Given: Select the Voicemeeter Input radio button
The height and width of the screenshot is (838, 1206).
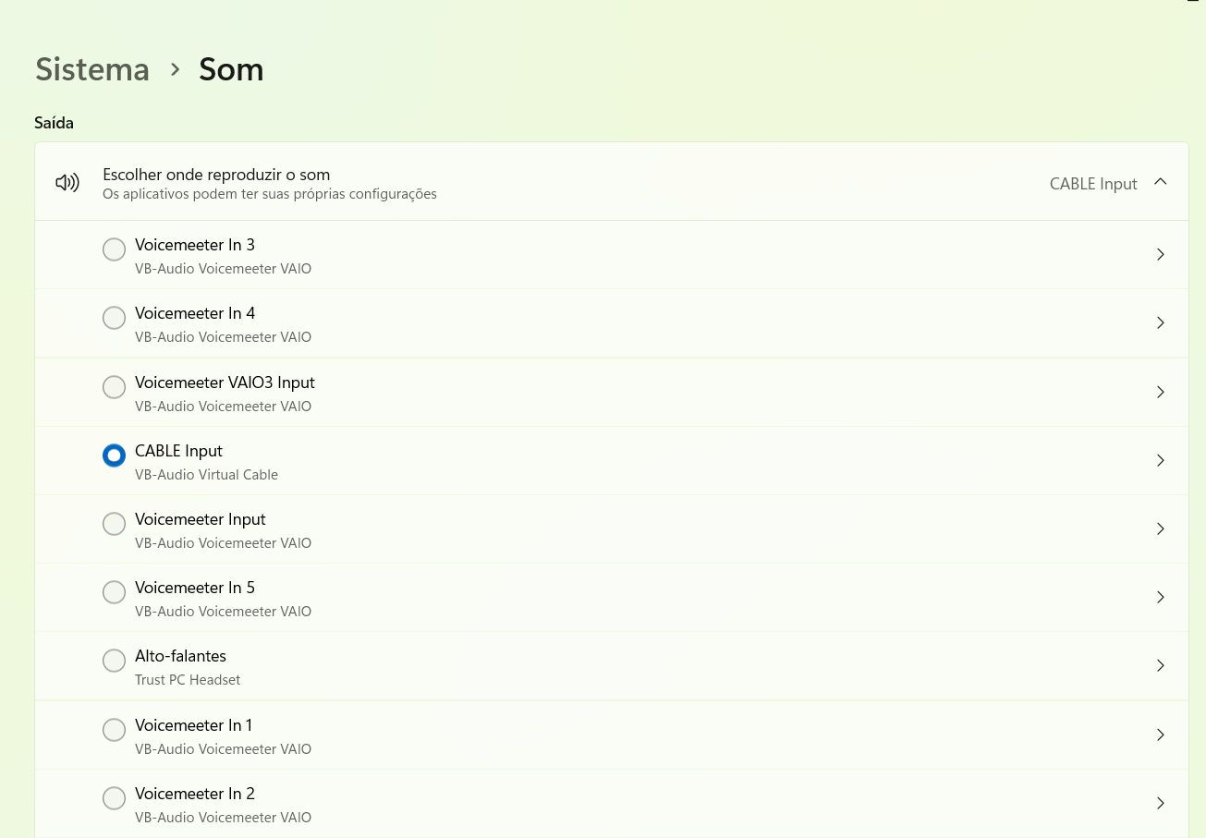Looking at the screenshot, I should (x=114, y=524).
